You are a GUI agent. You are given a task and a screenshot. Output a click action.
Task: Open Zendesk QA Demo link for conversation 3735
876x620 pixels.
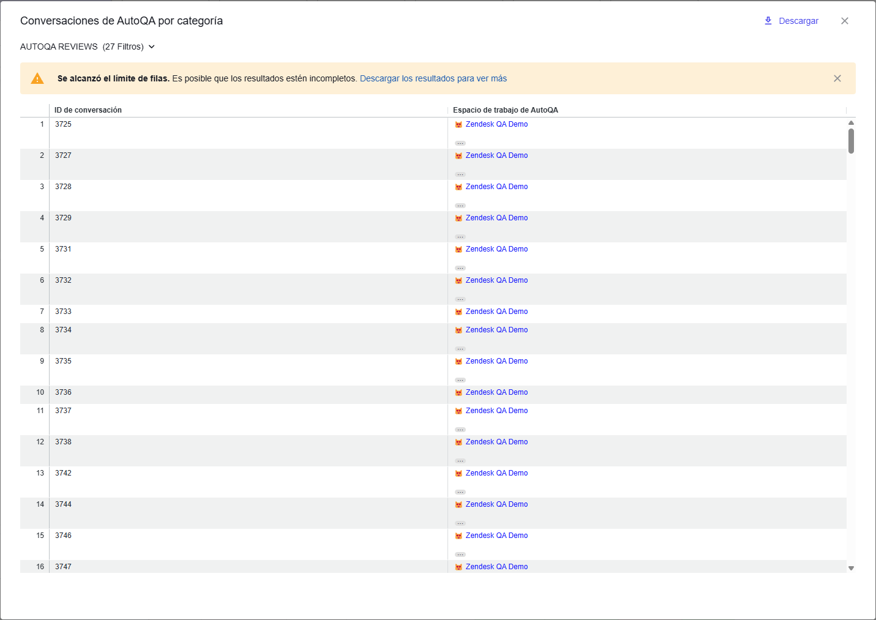(x=496, y=361)
